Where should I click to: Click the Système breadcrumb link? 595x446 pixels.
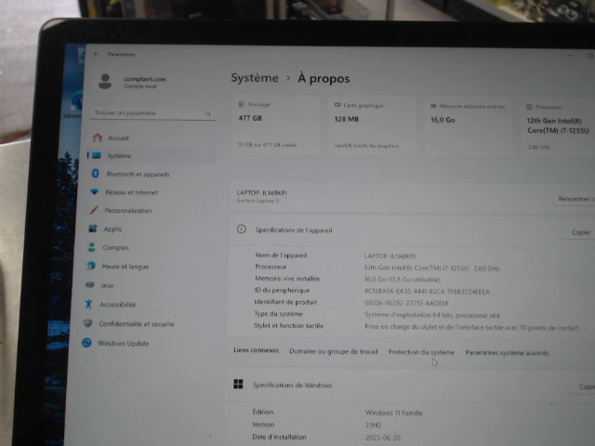(255, 78)
